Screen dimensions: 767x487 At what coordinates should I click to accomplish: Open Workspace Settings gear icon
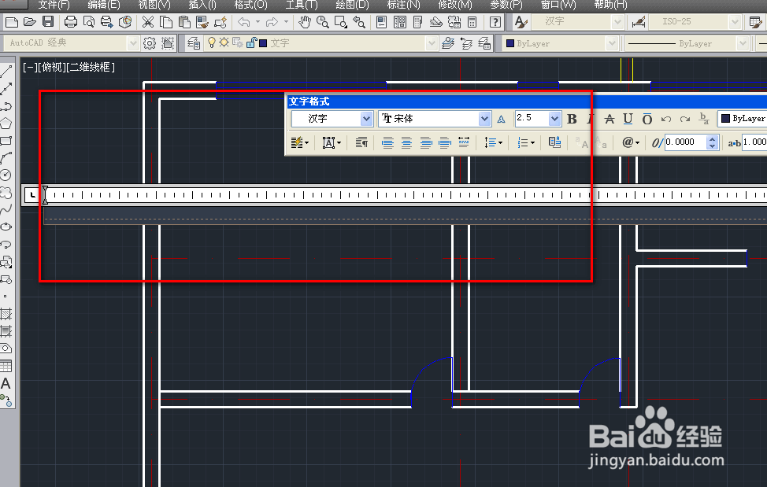[150, 43]
